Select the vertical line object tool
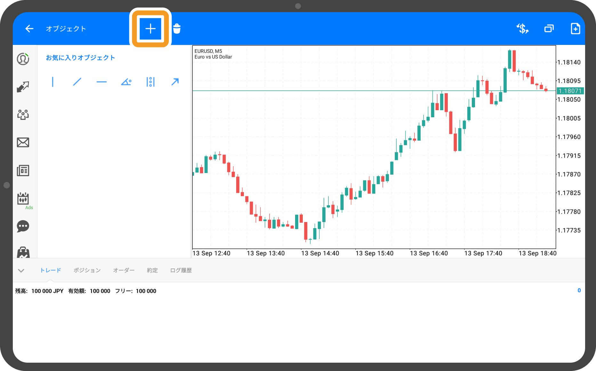 tap(53, 82)
